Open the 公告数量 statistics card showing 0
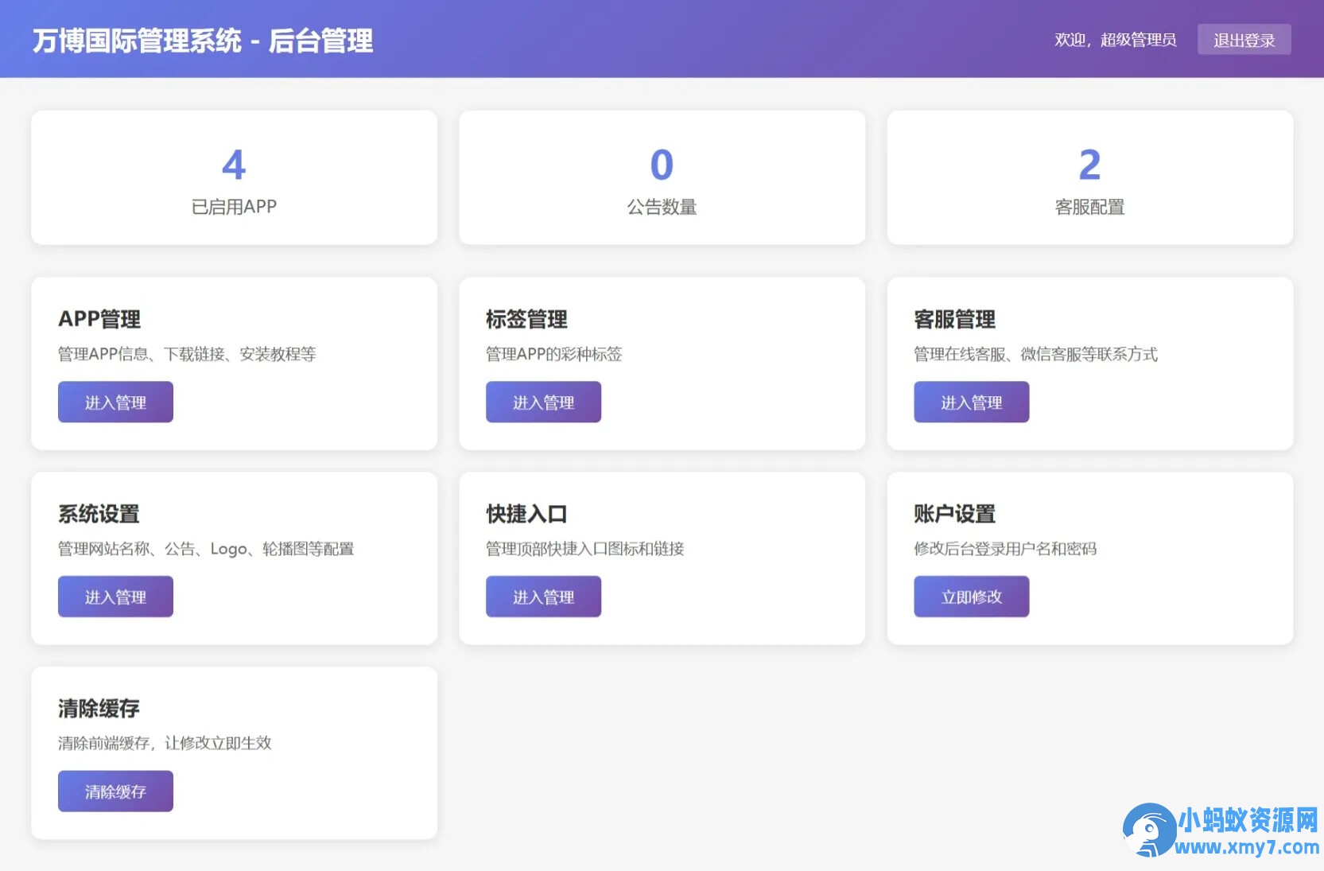This screenshot has height=871, width=1324. pos(662,177)
